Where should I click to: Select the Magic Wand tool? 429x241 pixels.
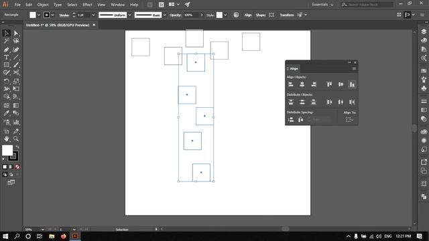coord(6,41)
